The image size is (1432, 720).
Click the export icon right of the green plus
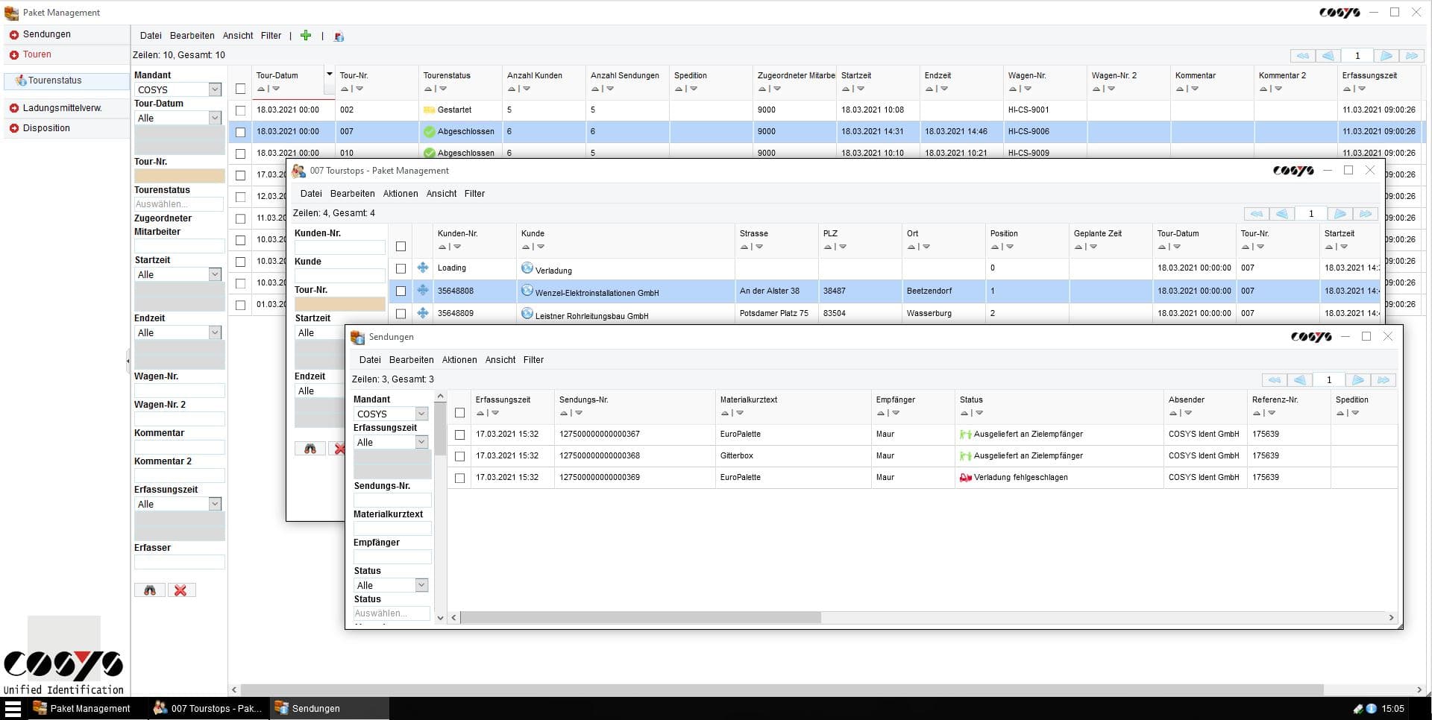339,36
